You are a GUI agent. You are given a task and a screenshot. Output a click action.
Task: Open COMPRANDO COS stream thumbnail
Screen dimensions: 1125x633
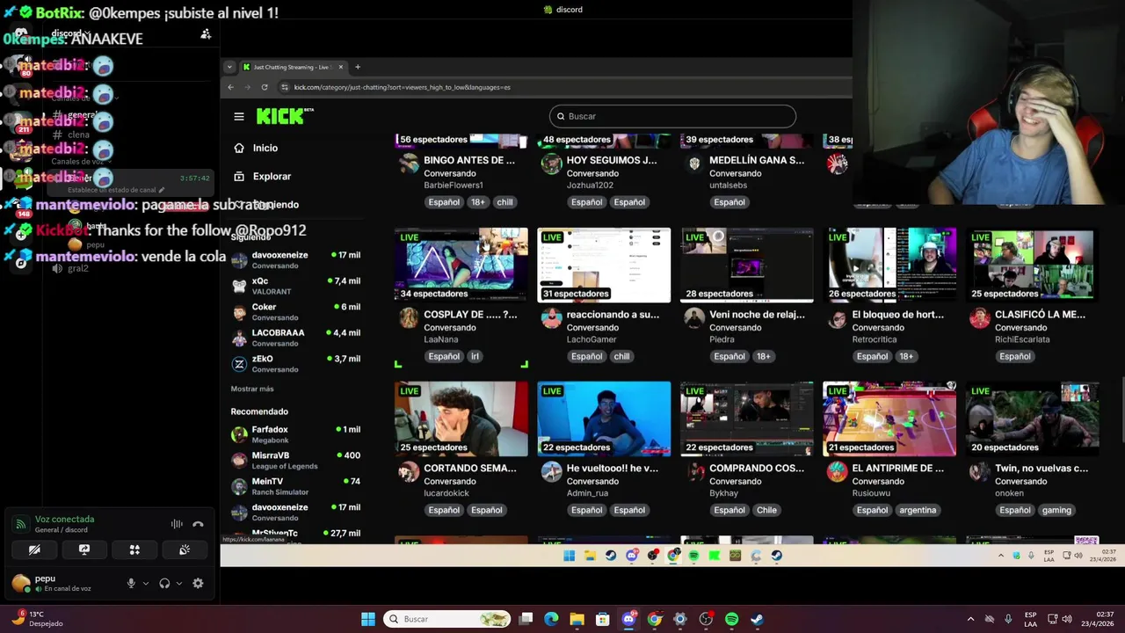pos(746,418)
